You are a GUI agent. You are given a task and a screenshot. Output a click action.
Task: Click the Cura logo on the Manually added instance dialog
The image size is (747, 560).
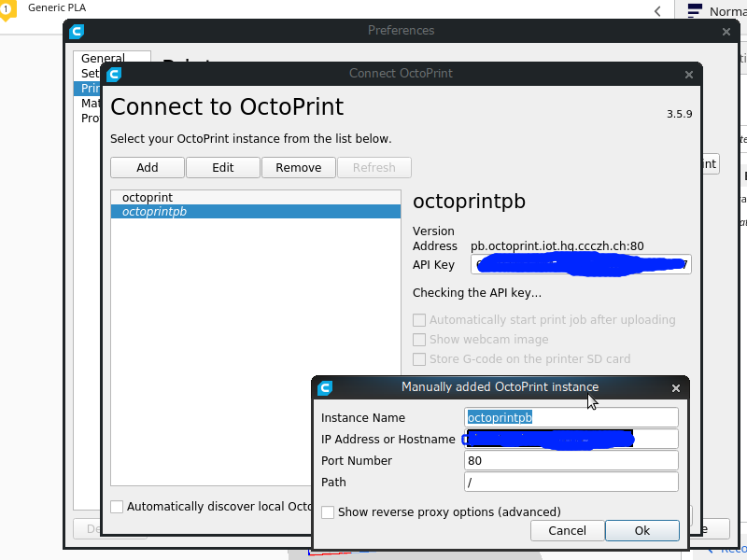pyautogui.click(x=324, y=387)
